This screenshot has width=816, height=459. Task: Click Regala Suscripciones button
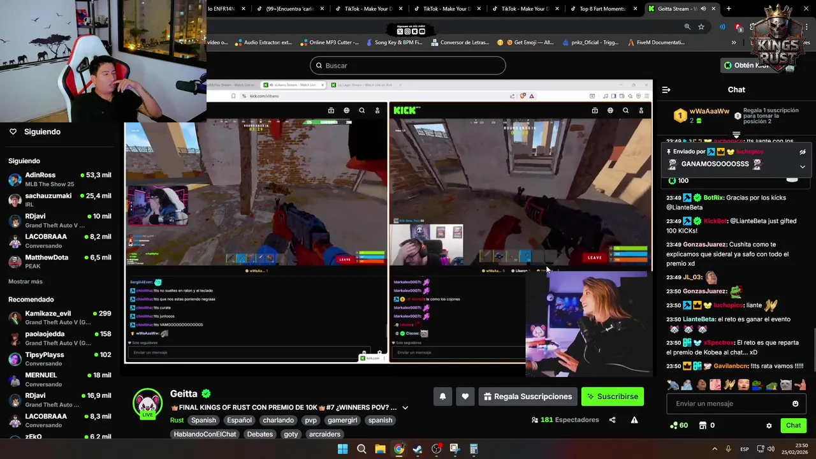coord(528,397)
